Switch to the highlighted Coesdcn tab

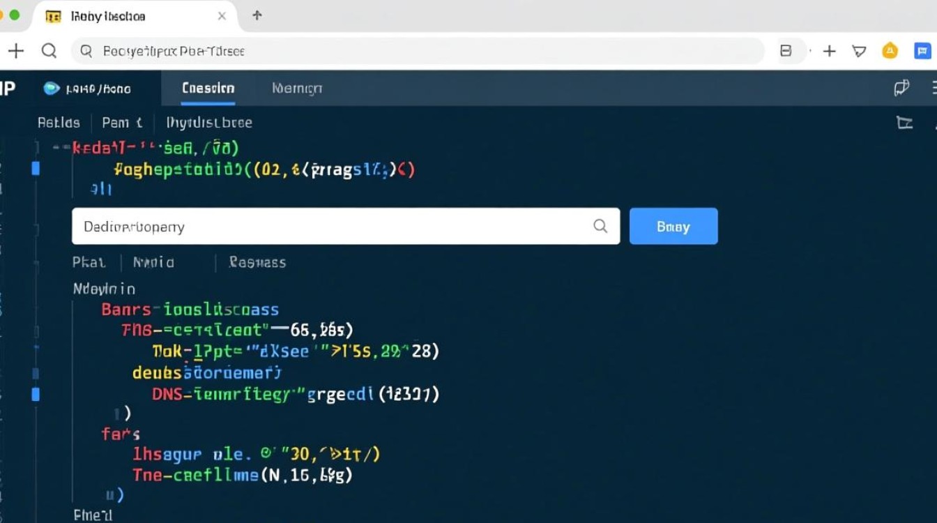(208, 89)
